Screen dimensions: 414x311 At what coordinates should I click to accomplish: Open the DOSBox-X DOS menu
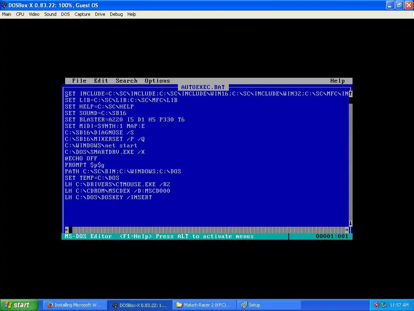click(x=65, y=14)
